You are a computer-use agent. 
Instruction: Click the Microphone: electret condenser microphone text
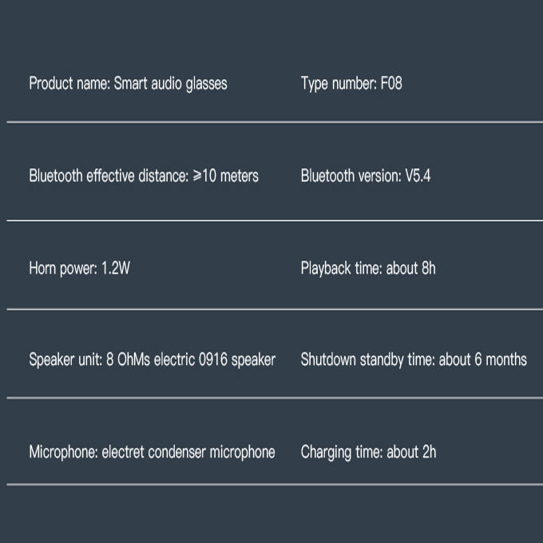(152, 452)
